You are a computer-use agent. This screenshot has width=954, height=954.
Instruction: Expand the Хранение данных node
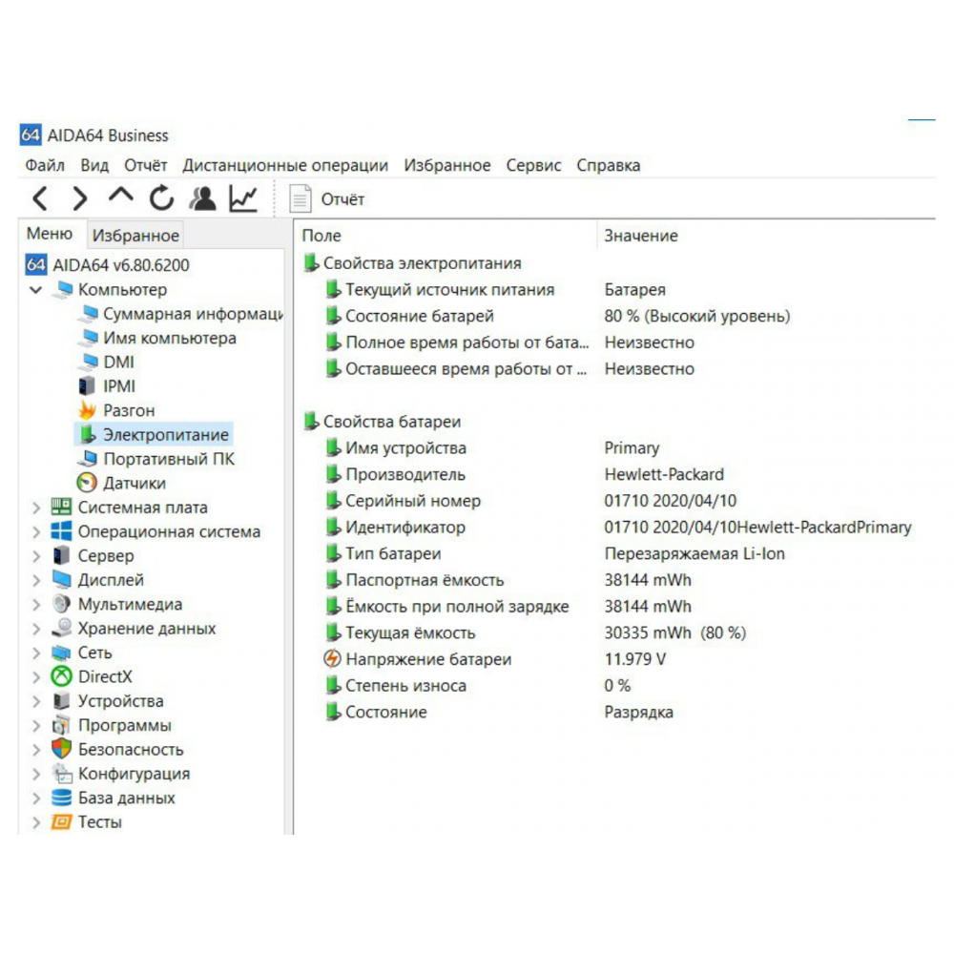point(36,629)
